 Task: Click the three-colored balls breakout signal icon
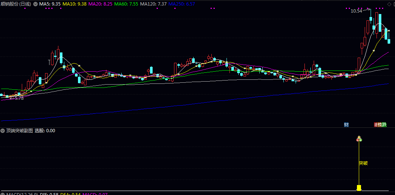point(358,139)
